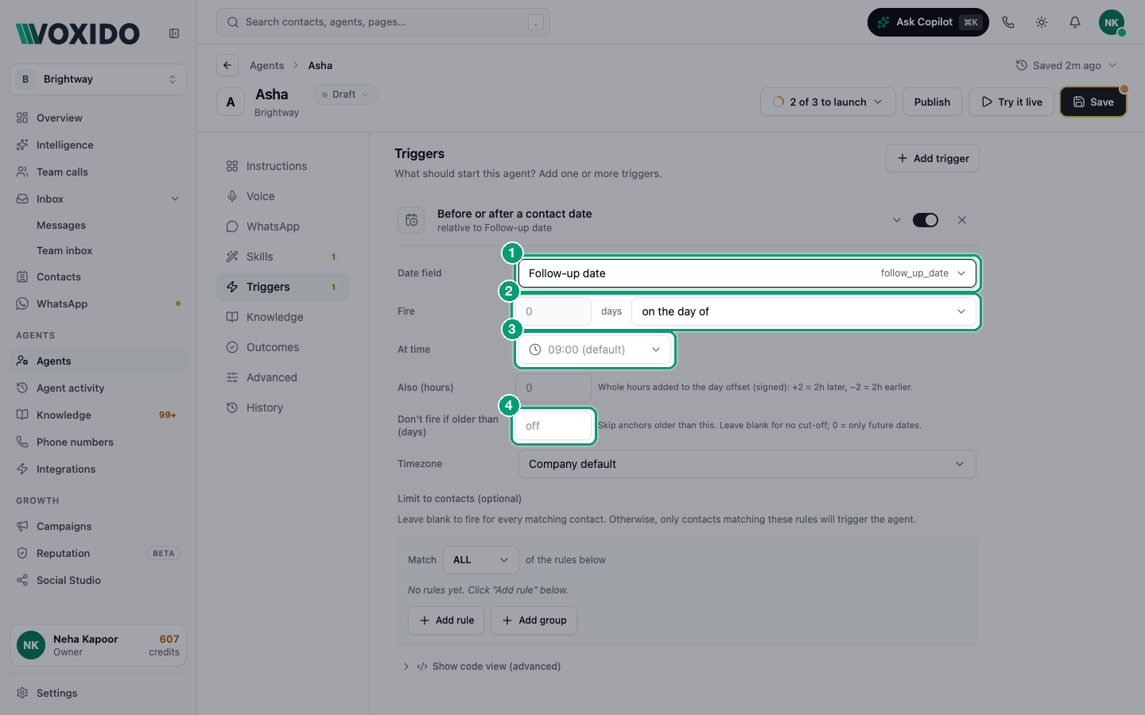This screenshot has width=1145, height=715.
Task: Open Social Studio page
Action: tap(99, 580)
